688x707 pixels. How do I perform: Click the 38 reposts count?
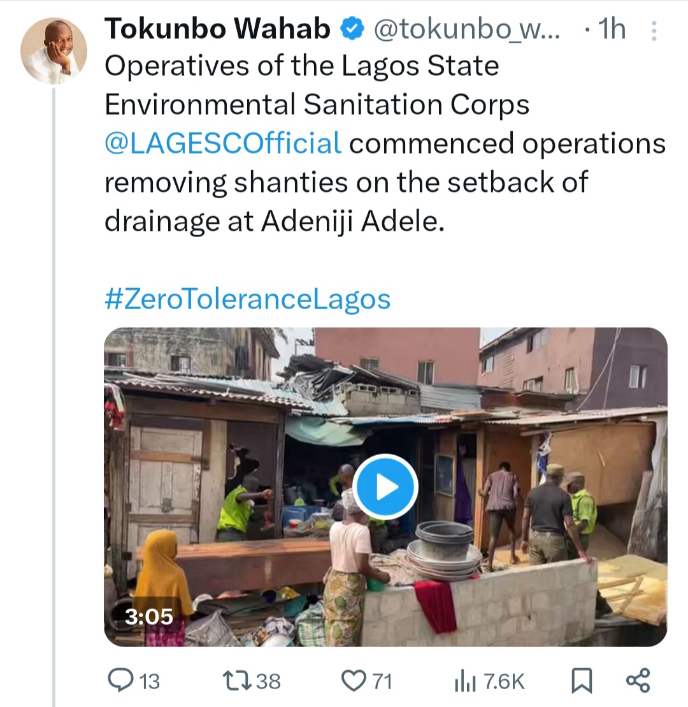268,681
